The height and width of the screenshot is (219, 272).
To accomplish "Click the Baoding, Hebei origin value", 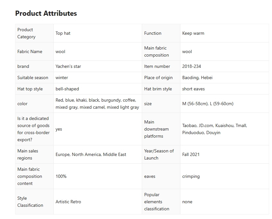I will click(197, 78).
